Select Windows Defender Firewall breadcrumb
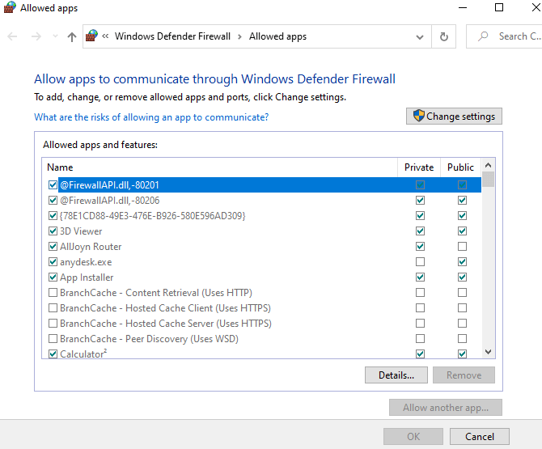 [172, 36]
